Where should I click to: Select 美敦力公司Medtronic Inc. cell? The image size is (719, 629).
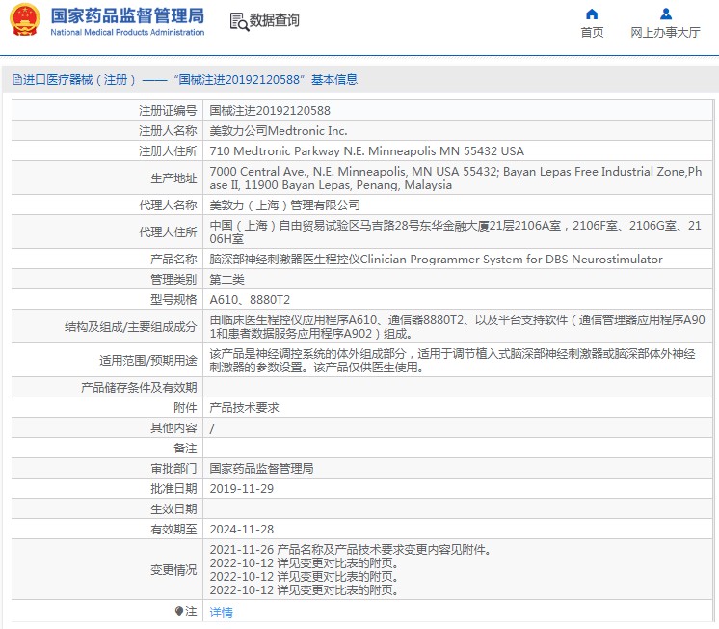click(x=279, y=131)
